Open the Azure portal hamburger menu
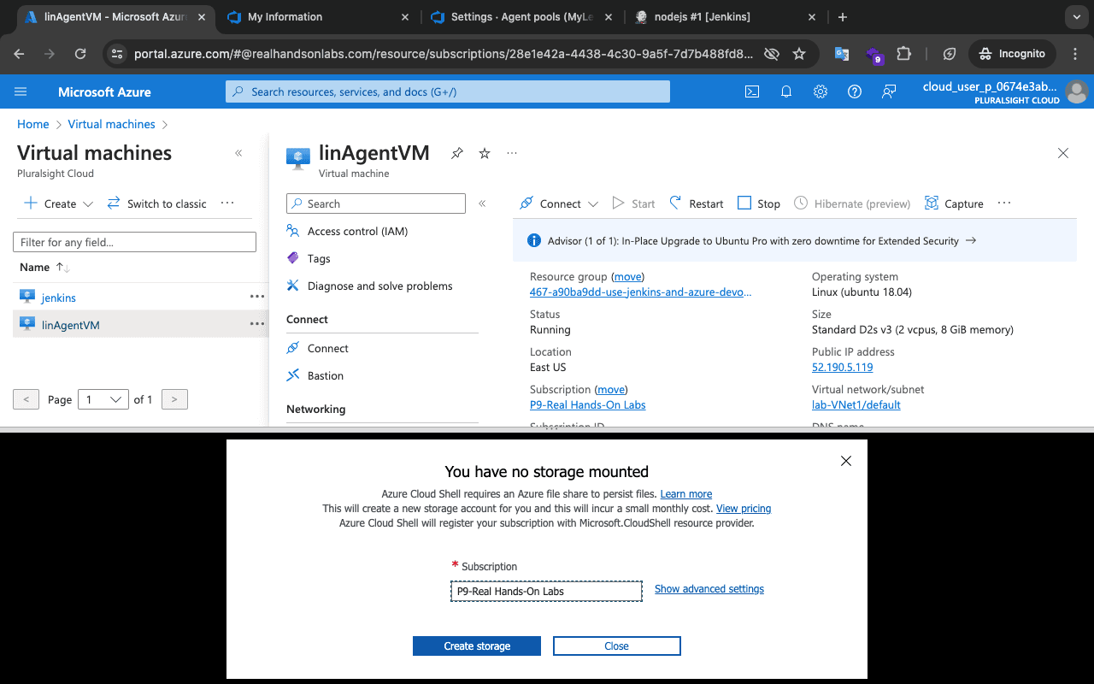This screenshot has height=684, width=1094. [x=21, y=91]
